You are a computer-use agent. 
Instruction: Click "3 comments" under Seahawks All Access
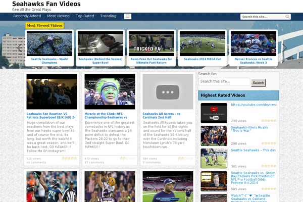tap(151, 163)
